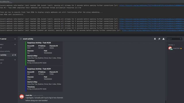This screenshot has width=184, height=103.
Task: Create invite icon on selected event-activity channel
Action: point(13,55)
